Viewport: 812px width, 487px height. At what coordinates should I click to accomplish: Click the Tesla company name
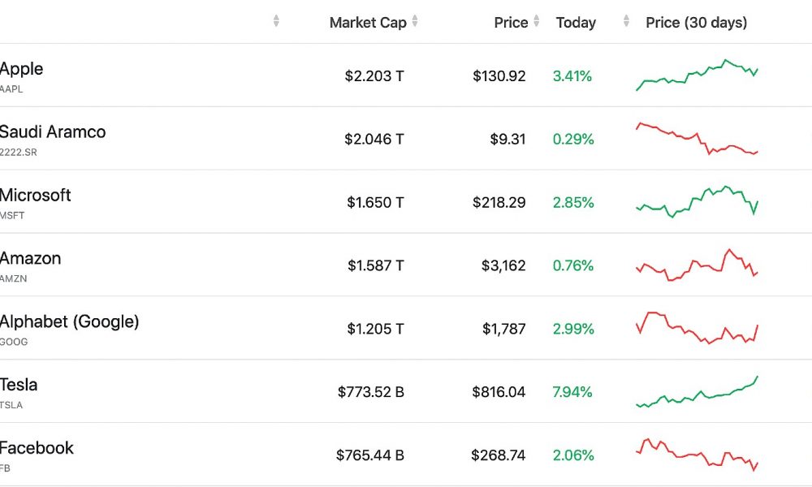point(19,385)
